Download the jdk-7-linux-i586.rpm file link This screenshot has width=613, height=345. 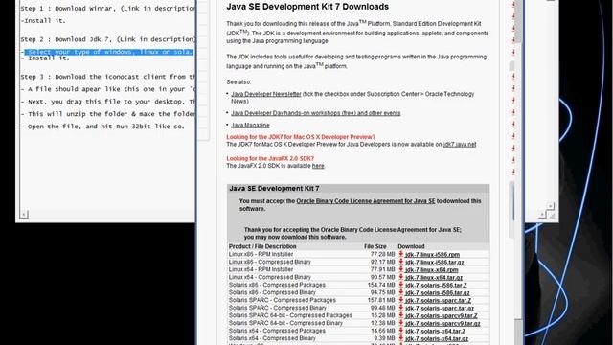(432, 254)
